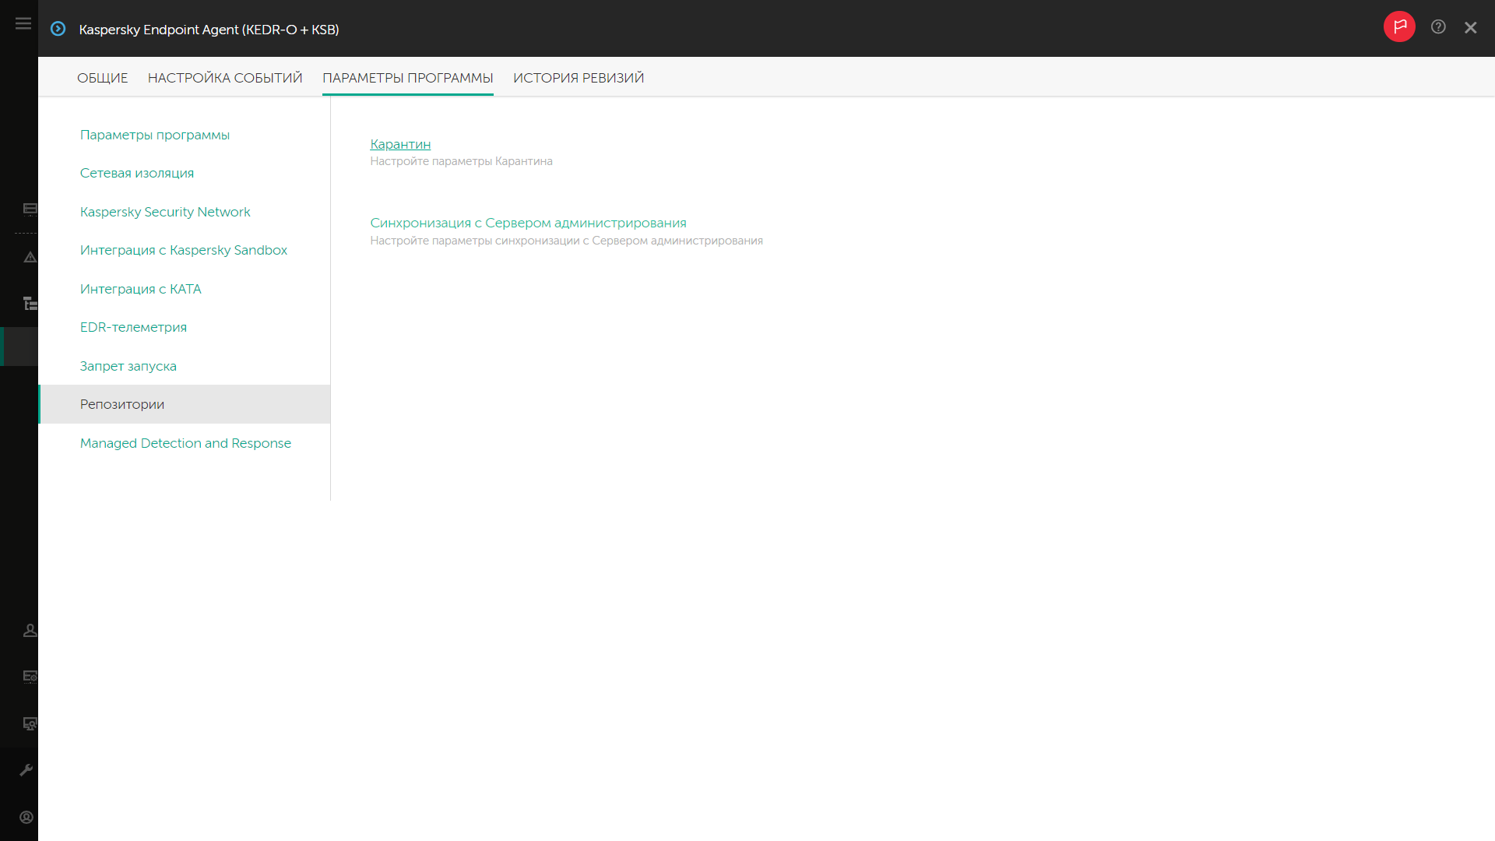Open Managed Detection and Response section
Viewport: 1495px width, 841px height.
(185, 443)
